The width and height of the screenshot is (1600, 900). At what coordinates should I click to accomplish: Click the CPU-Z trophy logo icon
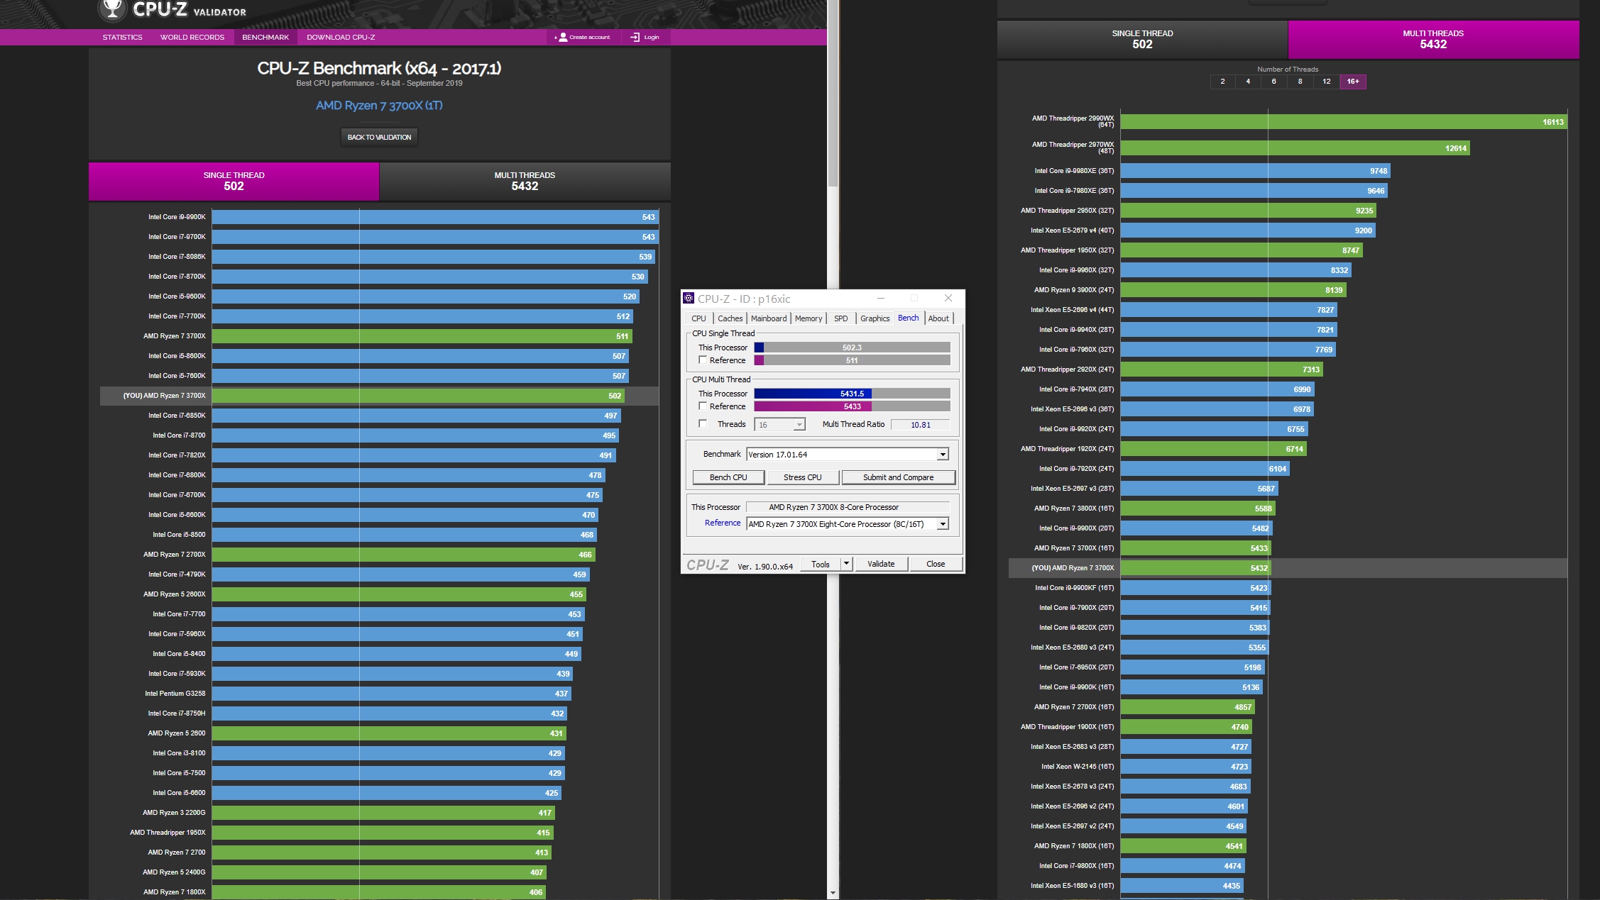[x=111, y=9]
